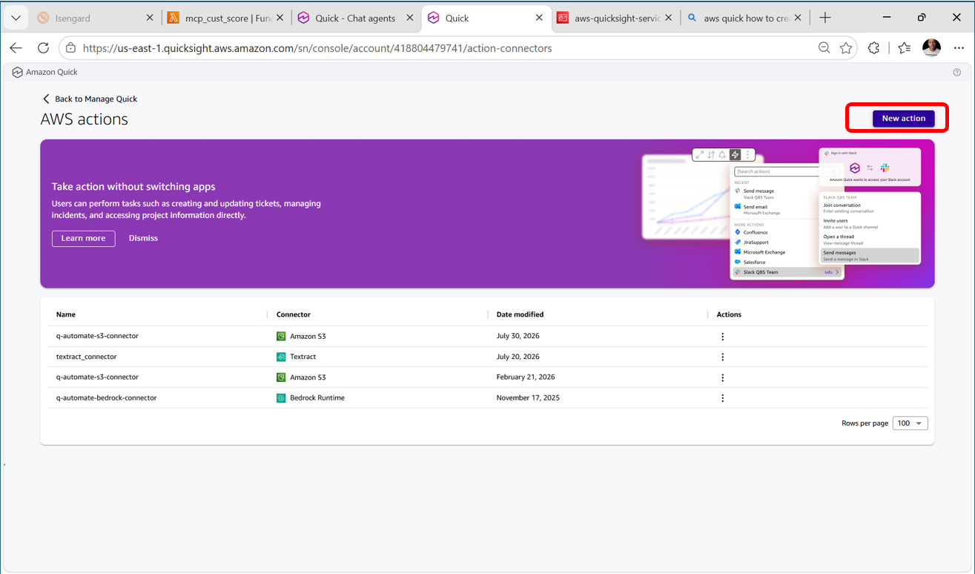The width and height of the screenshot is (975, 574).
Task: Open the browser tab search chevron
Action: [x=16, y=18]
